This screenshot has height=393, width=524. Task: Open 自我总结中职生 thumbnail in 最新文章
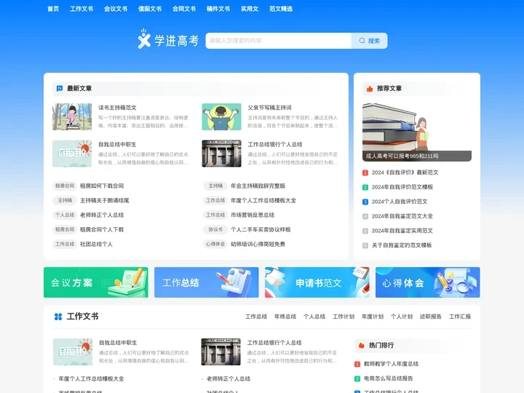(x=72, y=154)
